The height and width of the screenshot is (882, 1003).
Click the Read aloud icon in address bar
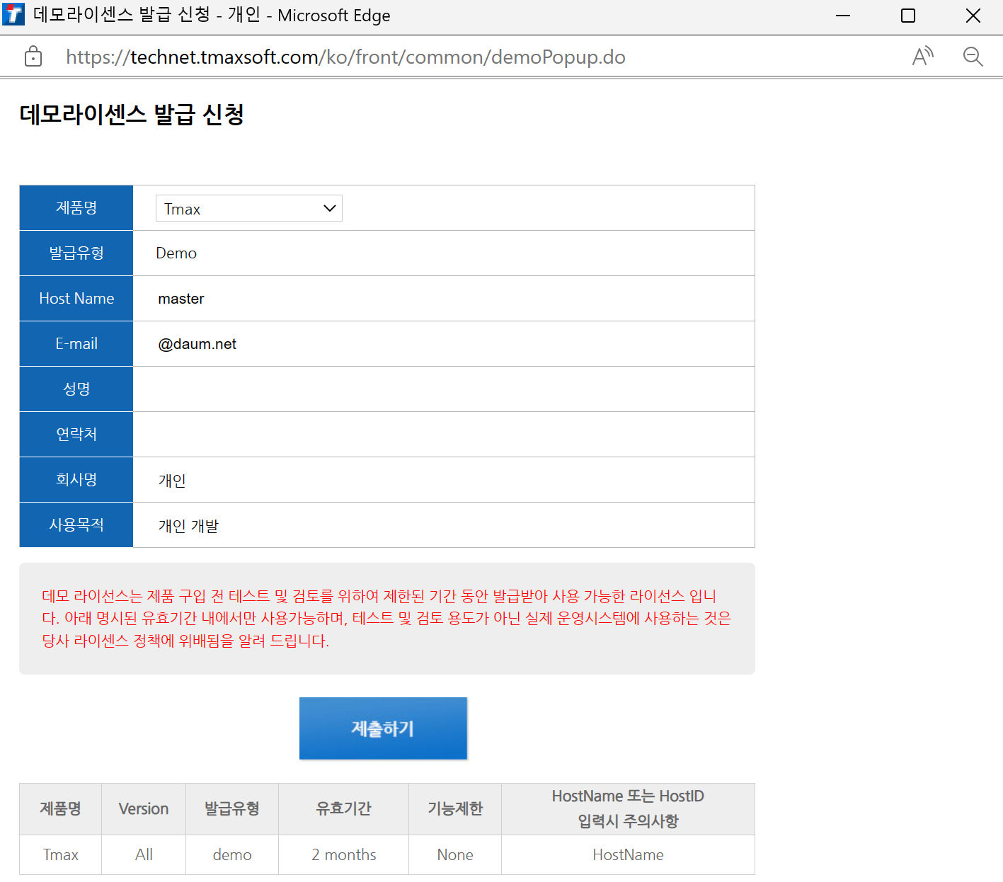coord(923,57)
